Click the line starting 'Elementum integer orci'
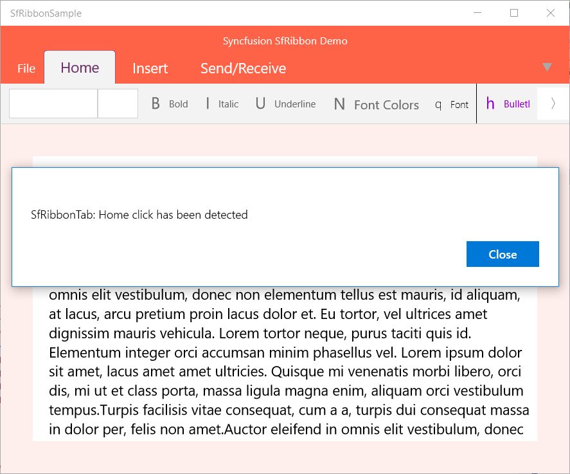This screenshot has height=474, width=570. click(285, 352)
